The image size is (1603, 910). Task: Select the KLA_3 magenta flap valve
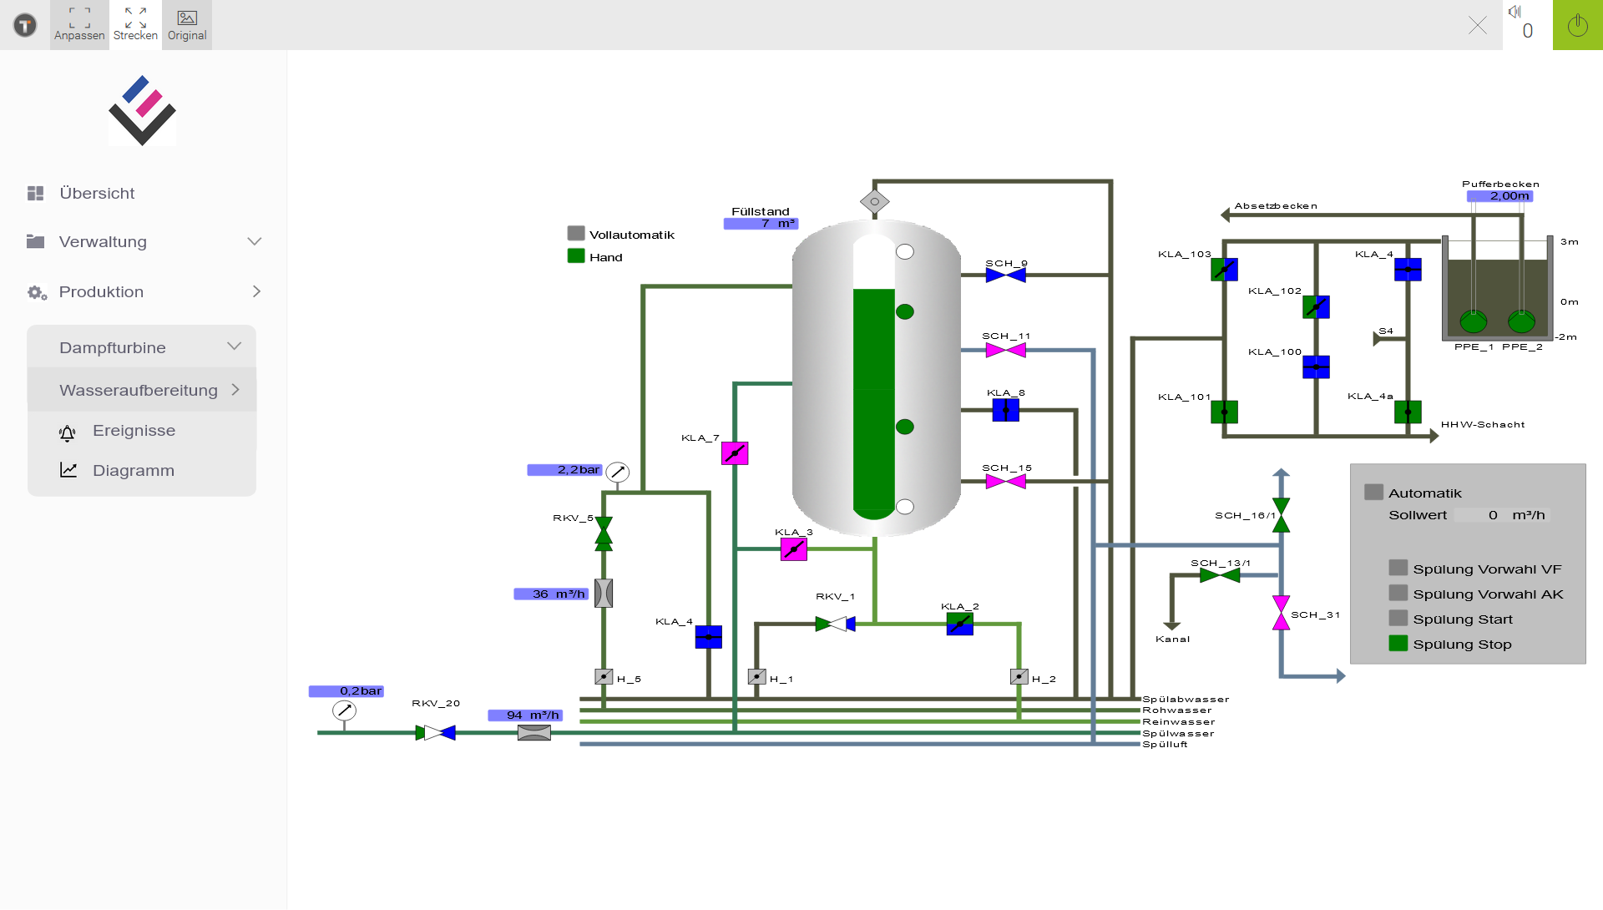(793, 549)
